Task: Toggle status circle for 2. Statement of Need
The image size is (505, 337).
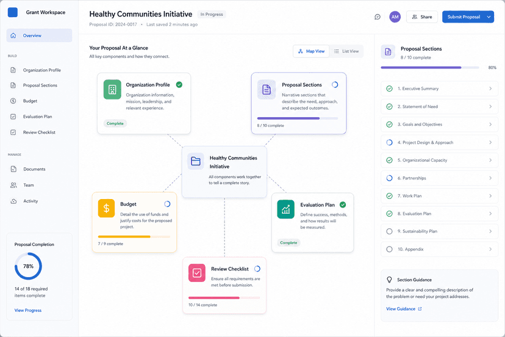Action: pyautogui.click(x=389, y=106)
